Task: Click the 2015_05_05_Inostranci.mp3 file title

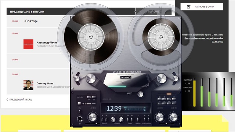Action: click(127, 72)
